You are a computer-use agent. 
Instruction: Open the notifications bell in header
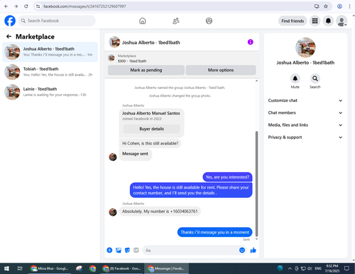point(328,21)
